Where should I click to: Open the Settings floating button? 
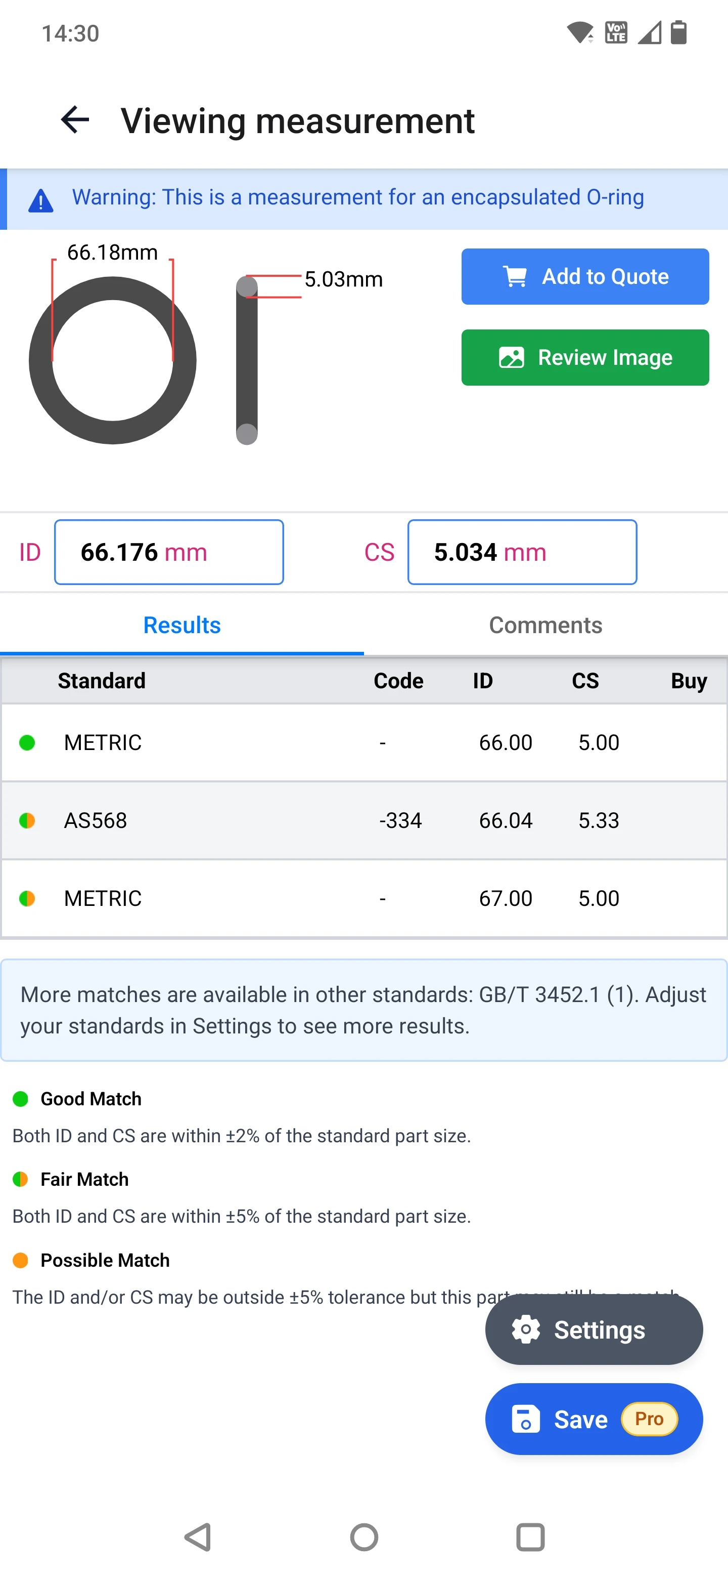pos(594,1329)
